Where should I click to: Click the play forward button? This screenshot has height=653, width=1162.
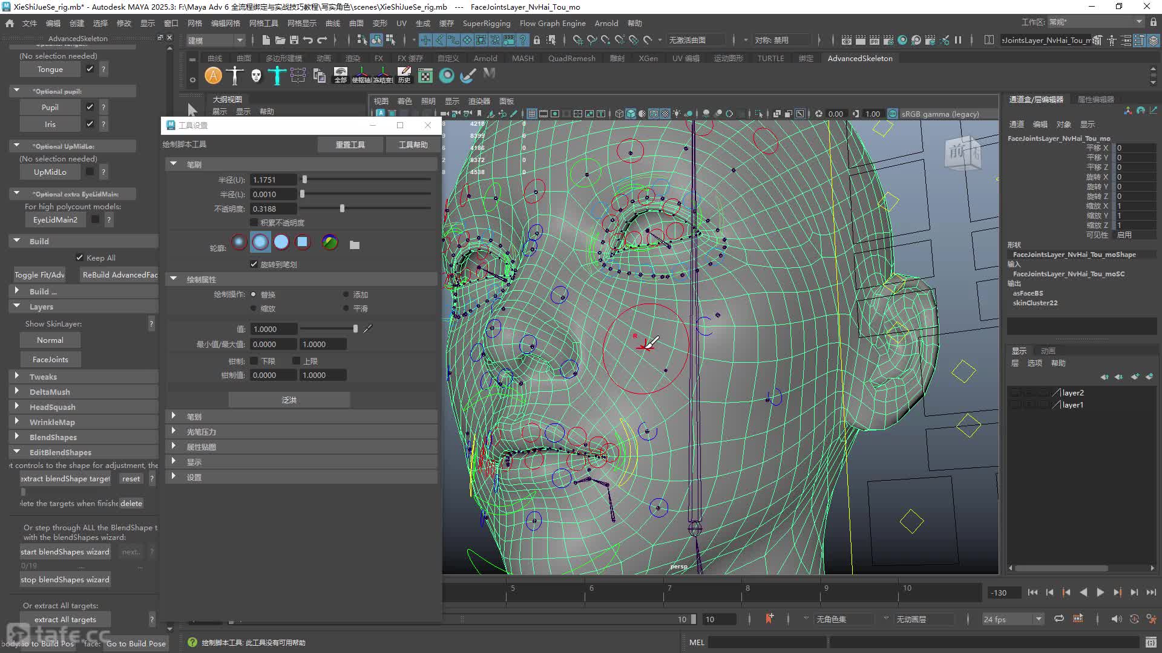pos(1100,593)
